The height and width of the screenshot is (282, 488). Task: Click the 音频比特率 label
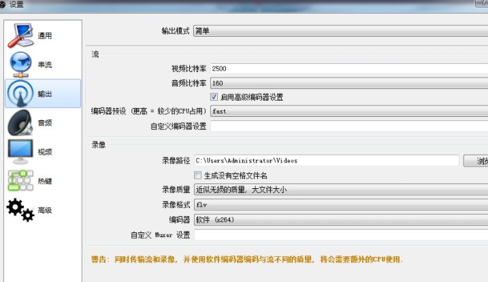[x=189, y=83]
